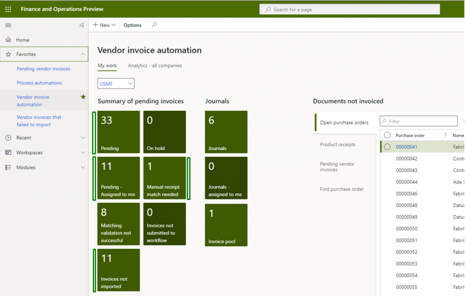Select the Product receipts tab
The height and width of the screenshot is (296, 465).
(337, 144)
